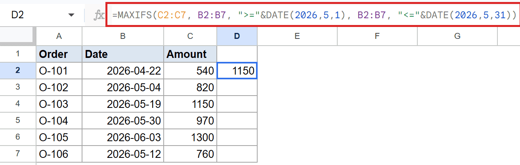
Task: Select the date cell 2026-05-19
Action: click(123, 104)
